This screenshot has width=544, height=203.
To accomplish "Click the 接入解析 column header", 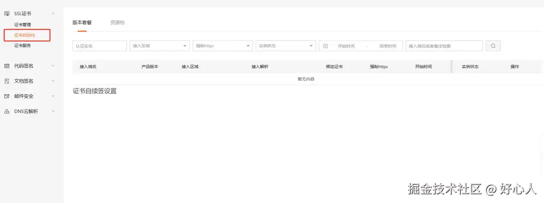I will pyautogui.click(x=260, y=66).
